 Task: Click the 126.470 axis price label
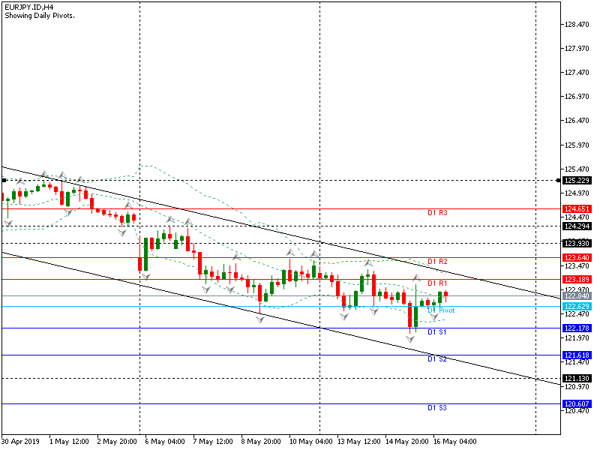pos(577,121)
